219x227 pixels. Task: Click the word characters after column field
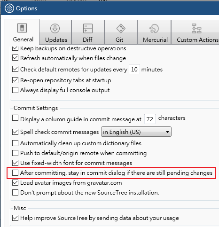[172, 118]
